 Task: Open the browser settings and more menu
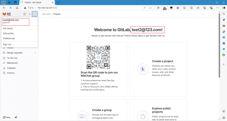(x=217, y=8)
